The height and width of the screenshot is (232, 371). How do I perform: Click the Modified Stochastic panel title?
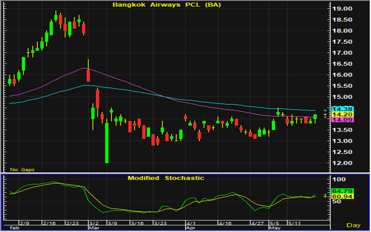coord(166,178)
